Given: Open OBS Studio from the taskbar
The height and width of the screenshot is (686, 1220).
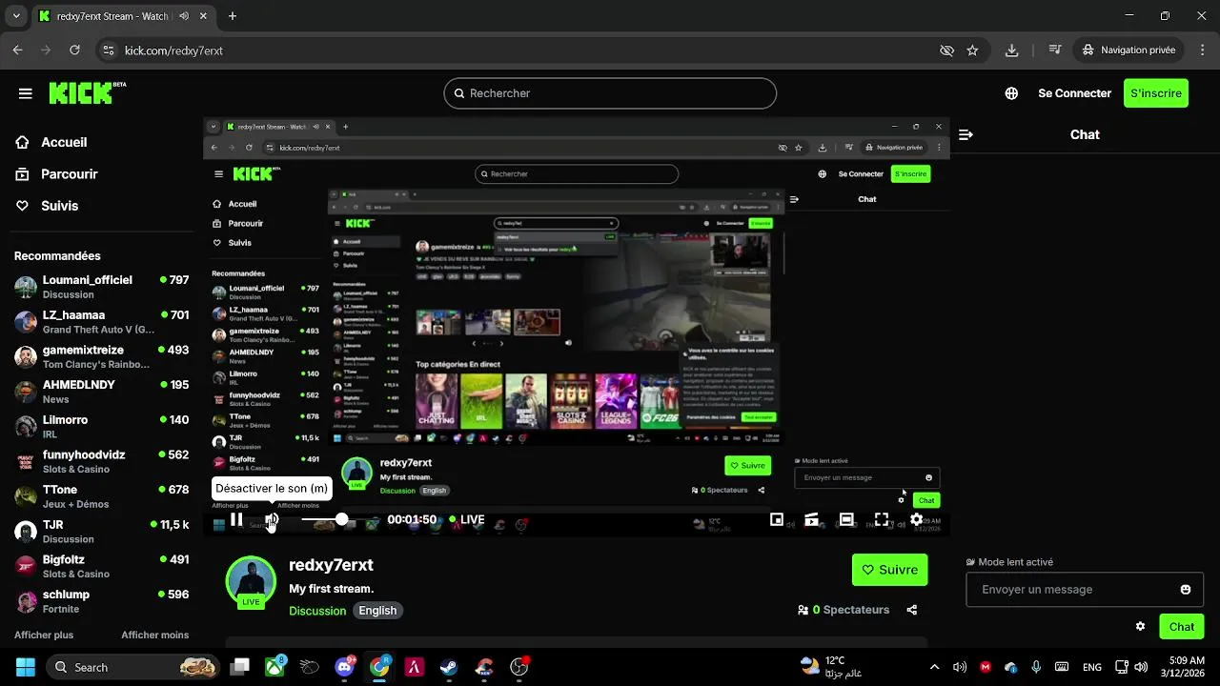Looking at the screenshot, I should click(519, 667).
